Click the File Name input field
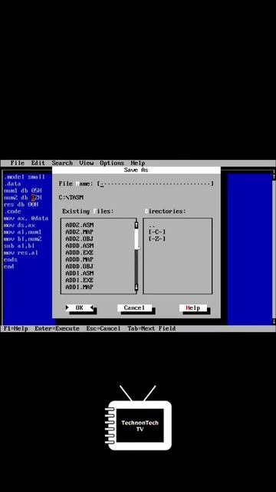This screenshot has width=276, height=492. click(x=155, y=184)
